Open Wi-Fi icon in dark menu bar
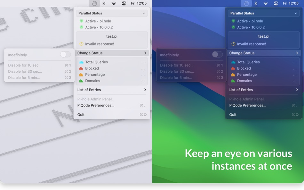The image size is (304, 190). [x=266, y=3]
